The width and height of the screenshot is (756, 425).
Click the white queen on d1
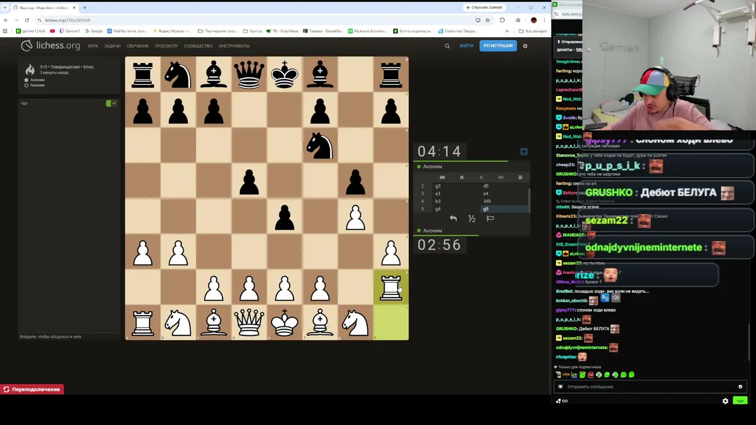249,322
